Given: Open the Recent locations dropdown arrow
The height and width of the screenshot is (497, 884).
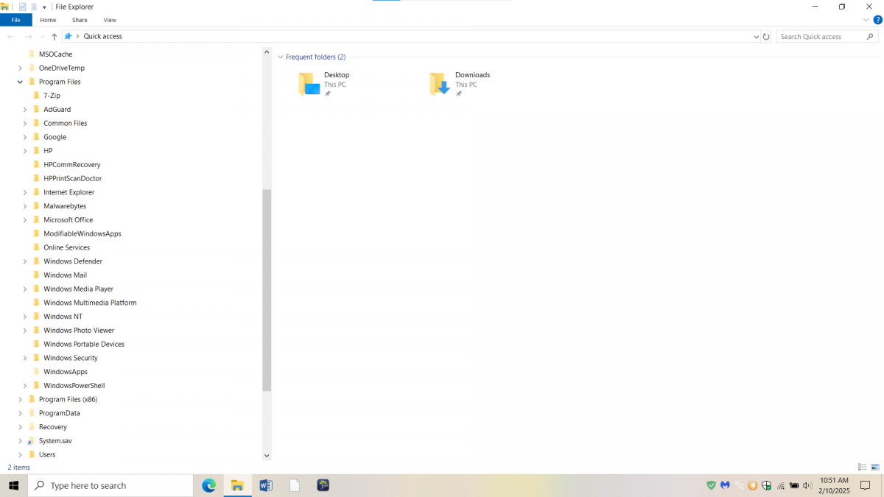Looking at the screenshot, I should pos(42,37).
